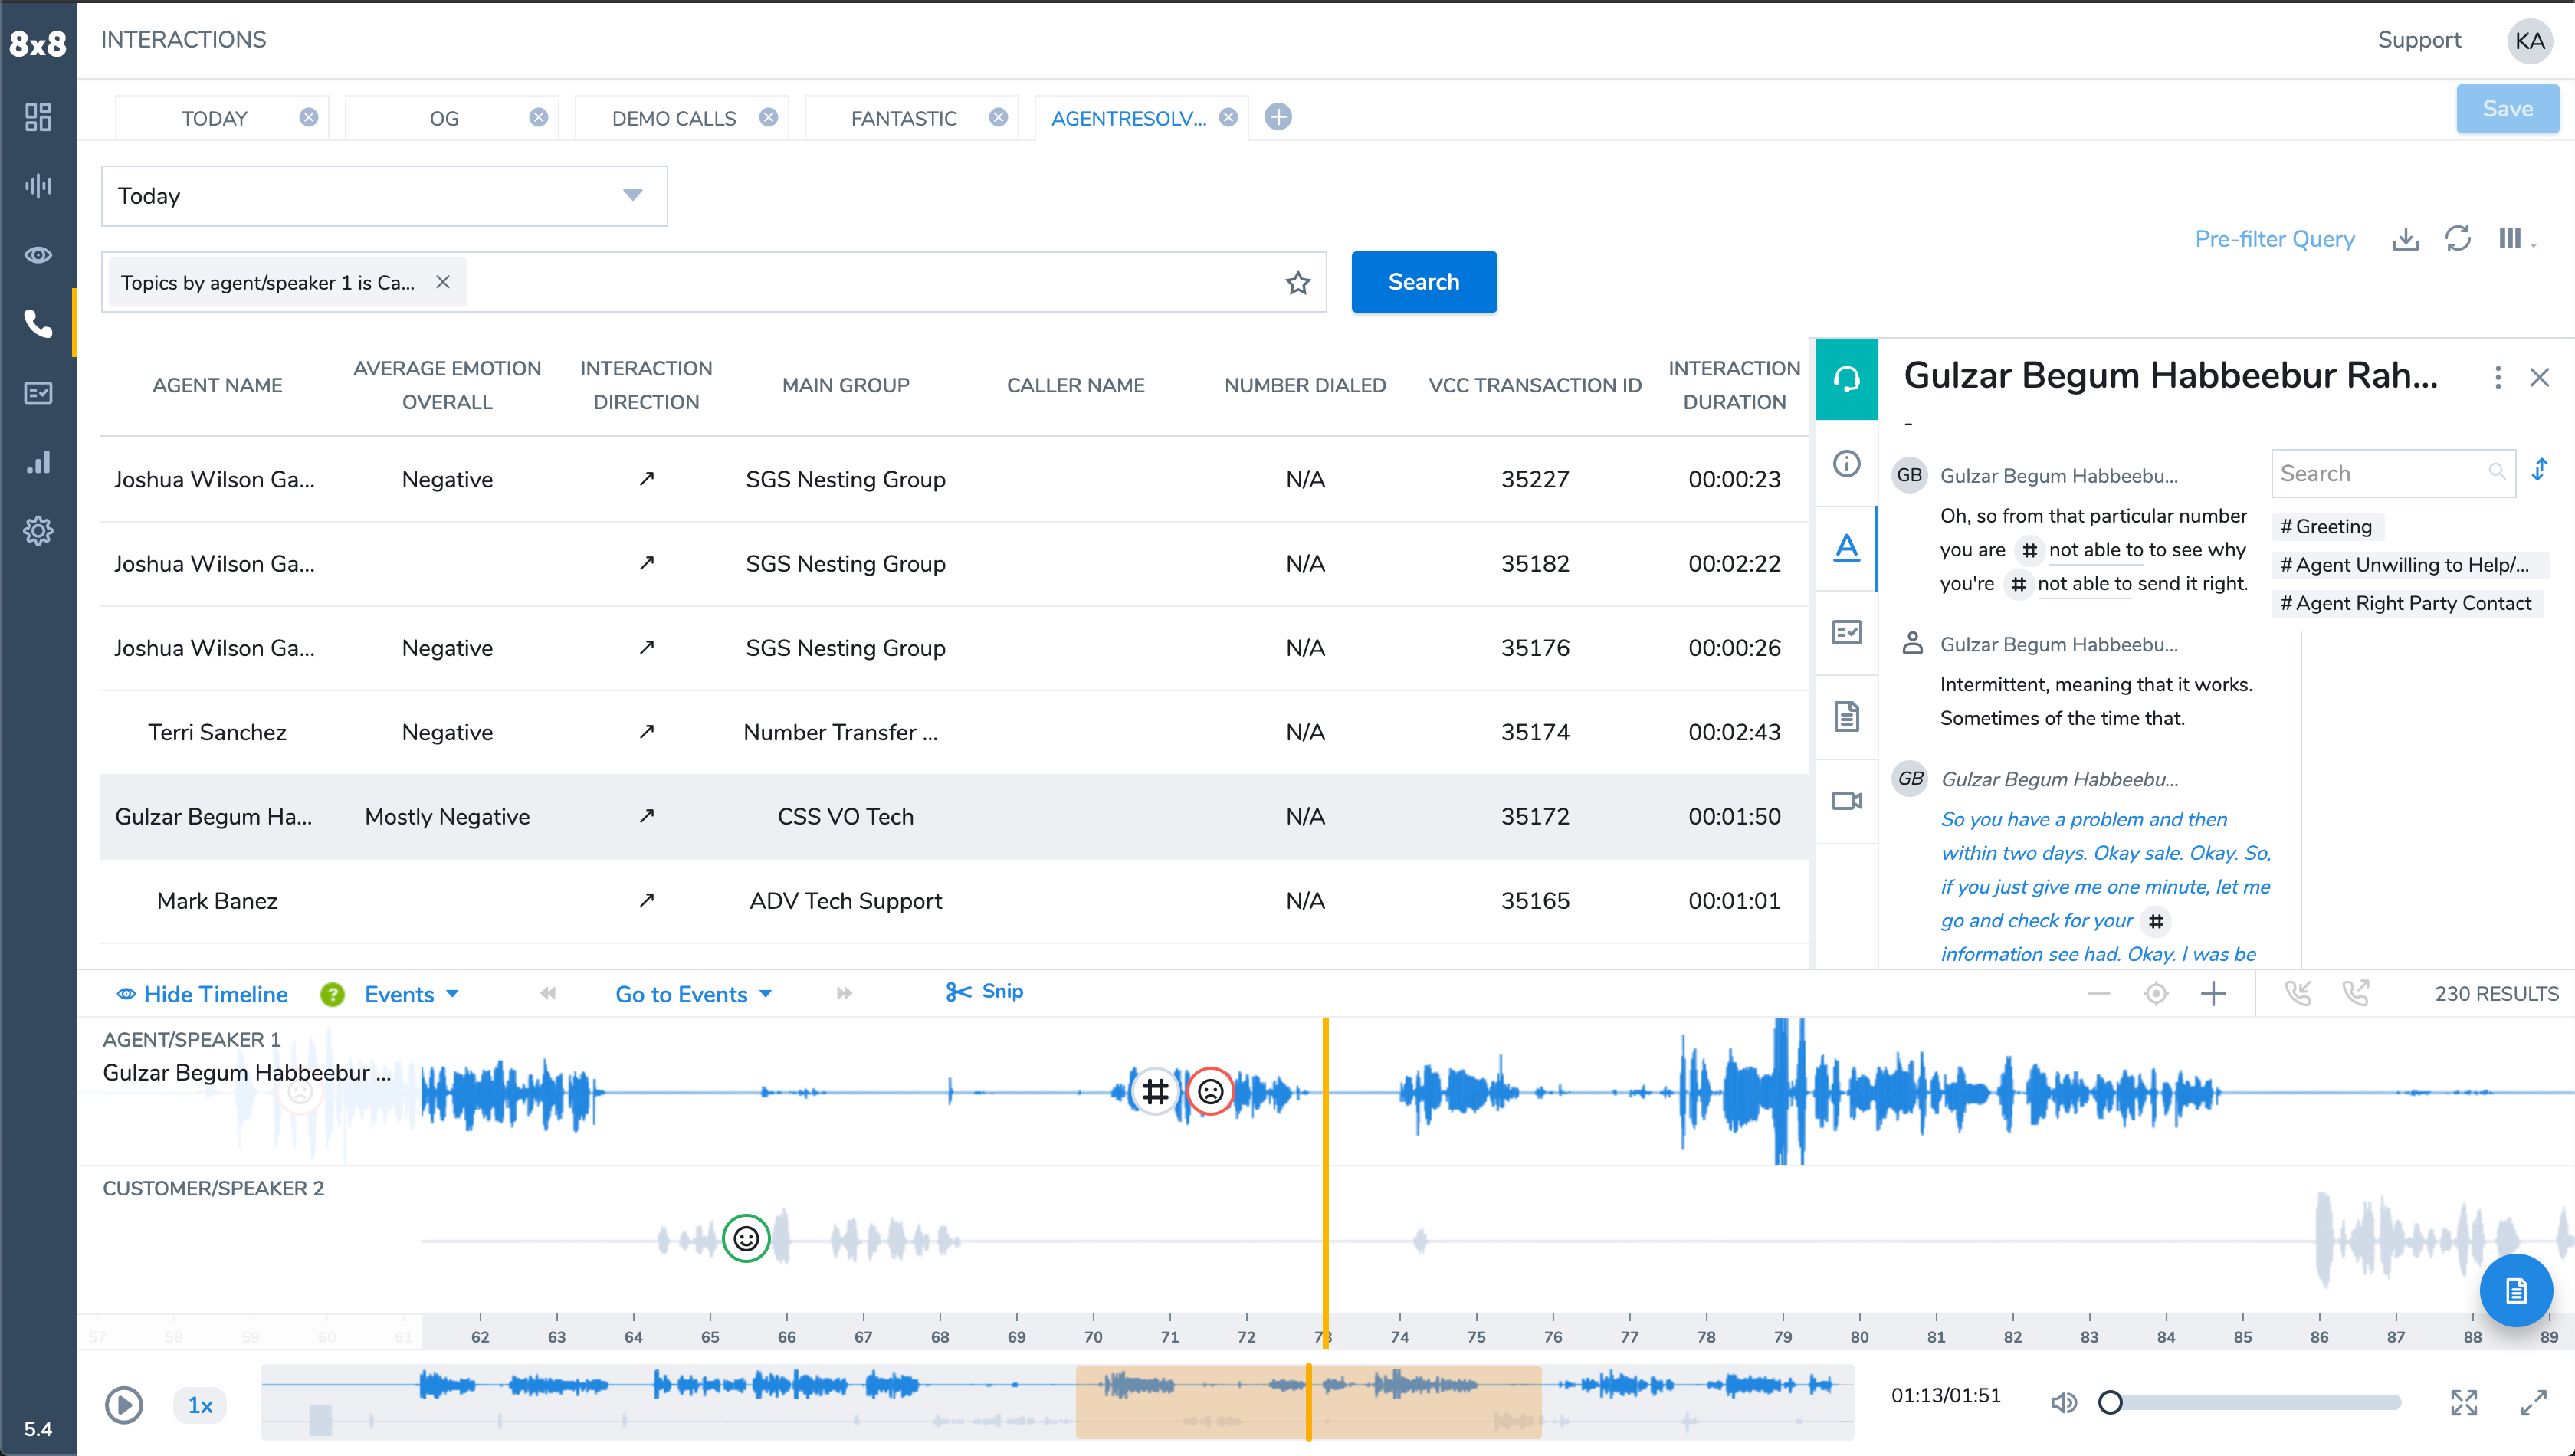
Task: Switch to the TODAY tab
Action: [x=214, y=118]
